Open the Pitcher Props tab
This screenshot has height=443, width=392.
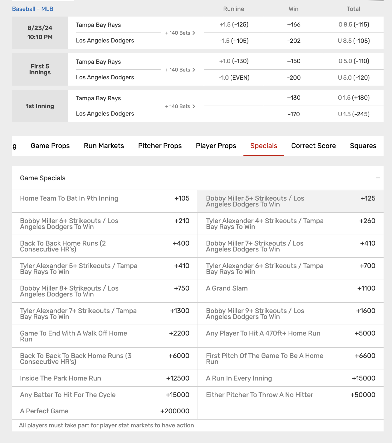coord(160,146)
